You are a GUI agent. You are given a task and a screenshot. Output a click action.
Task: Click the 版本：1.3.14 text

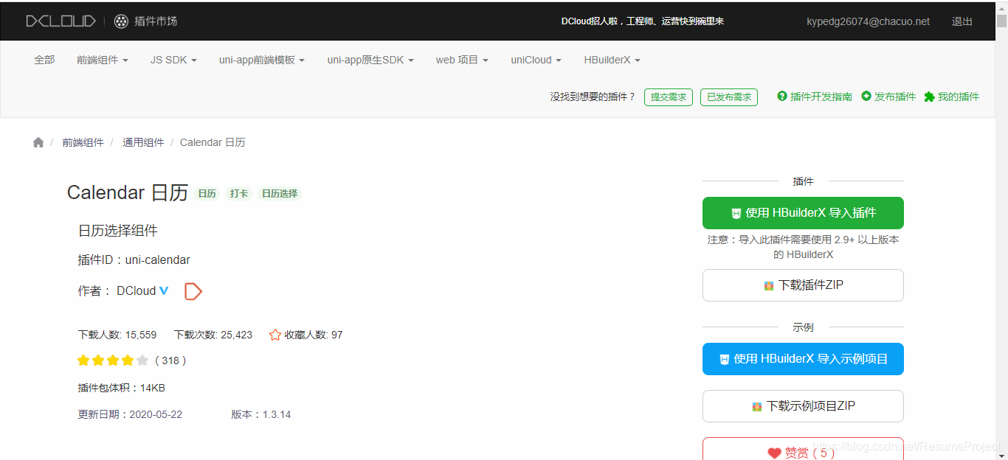(261, 414)
